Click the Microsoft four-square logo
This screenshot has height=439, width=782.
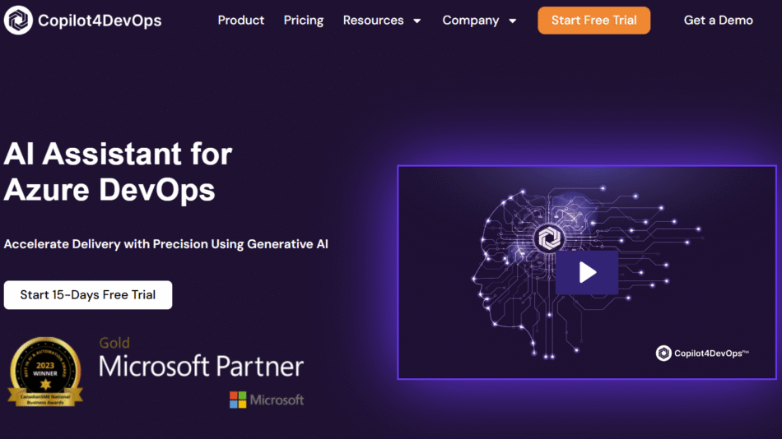tap(238, 400)
